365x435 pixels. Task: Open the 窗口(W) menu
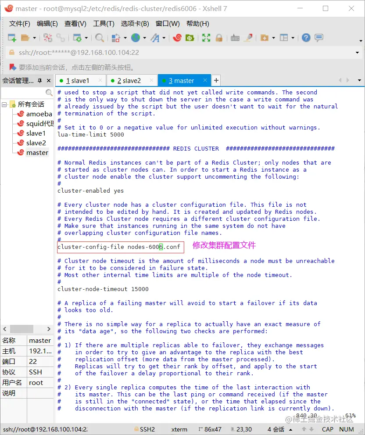point(168,24)
